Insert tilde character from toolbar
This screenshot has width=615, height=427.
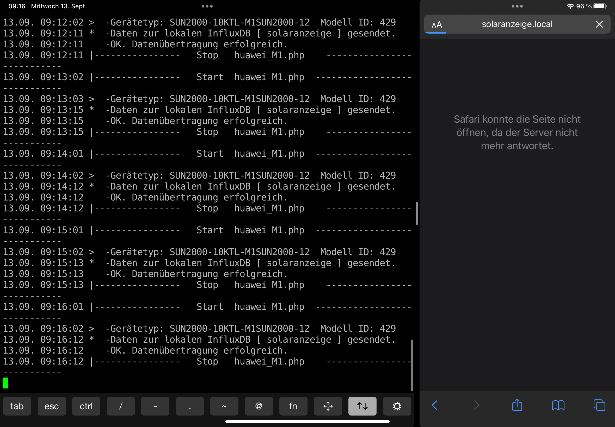point(224,406)
